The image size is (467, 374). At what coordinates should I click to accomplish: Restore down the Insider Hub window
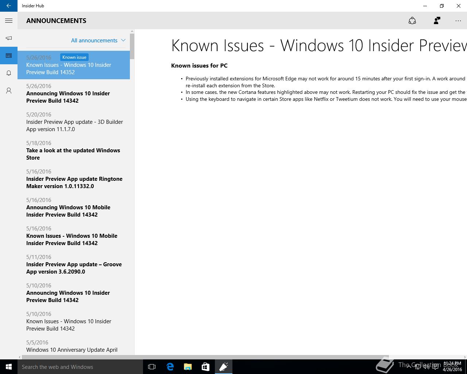click(x=442, y=6)
